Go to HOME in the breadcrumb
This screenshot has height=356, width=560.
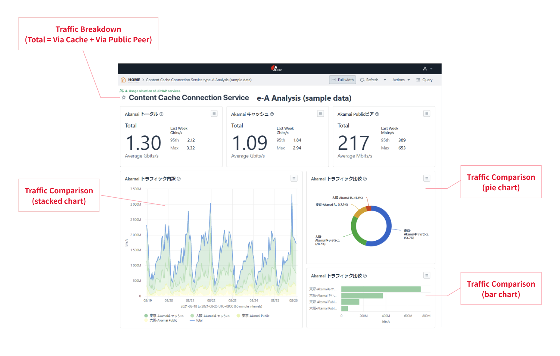(x=134, y=80)
